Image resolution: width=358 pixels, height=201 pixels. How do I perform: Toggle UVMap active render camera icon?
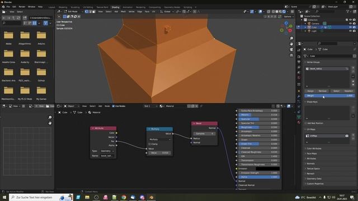347,136
